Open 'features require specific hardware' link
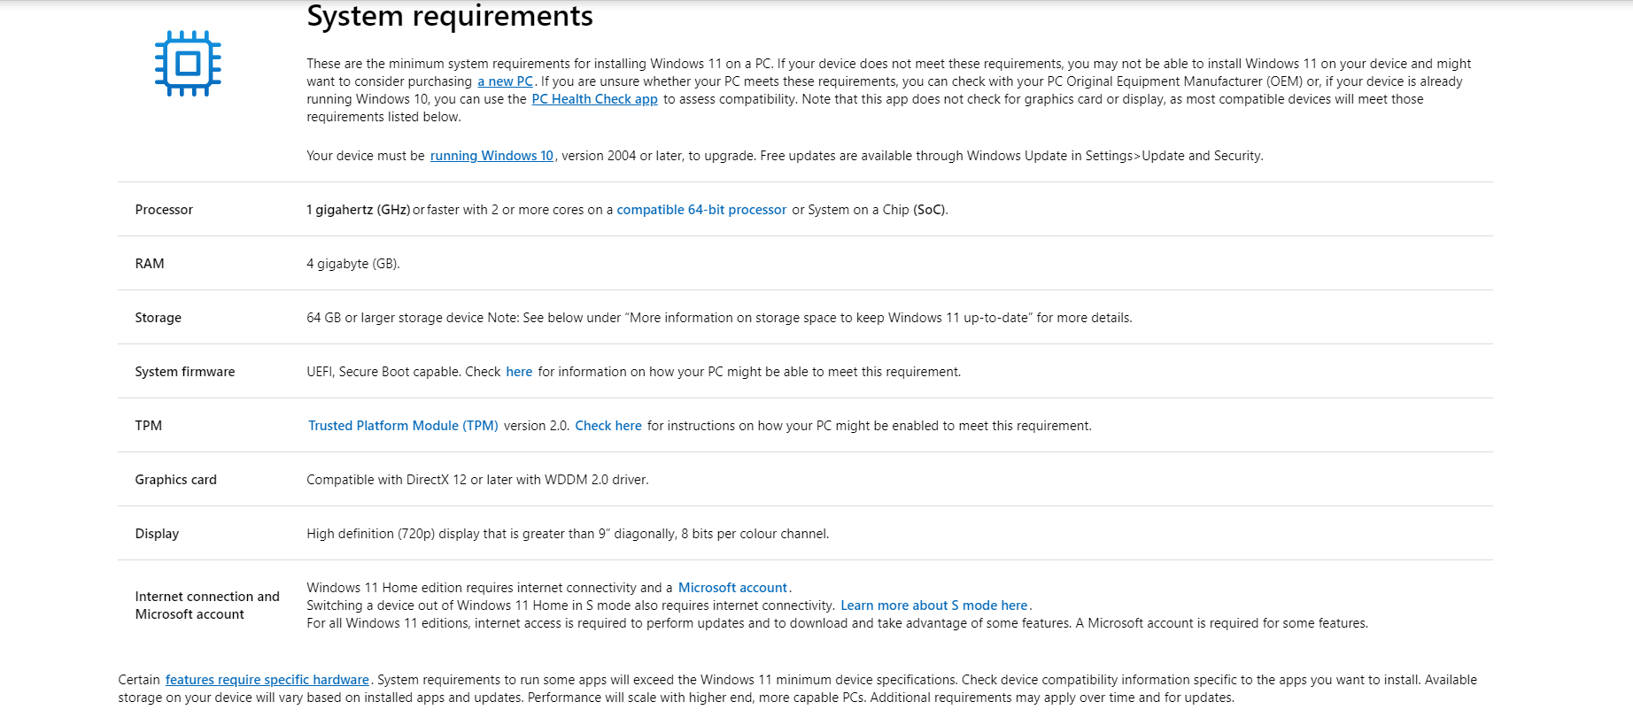Image resolution: width=1633 pixels, height=725 pixels. (x=267, y=680)
